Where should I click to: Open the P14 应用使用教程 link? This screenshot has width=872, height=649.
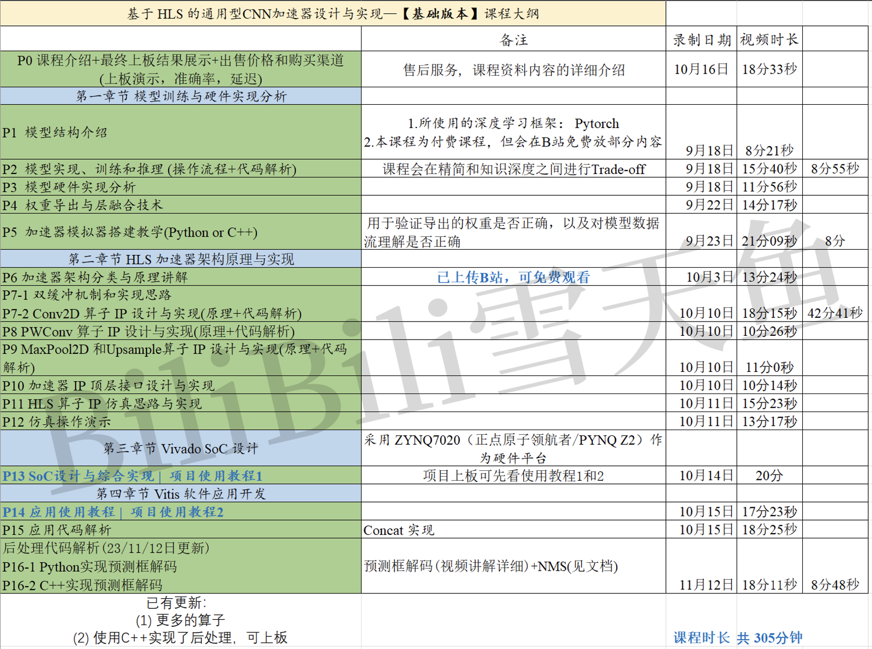[x=113, y=511]
